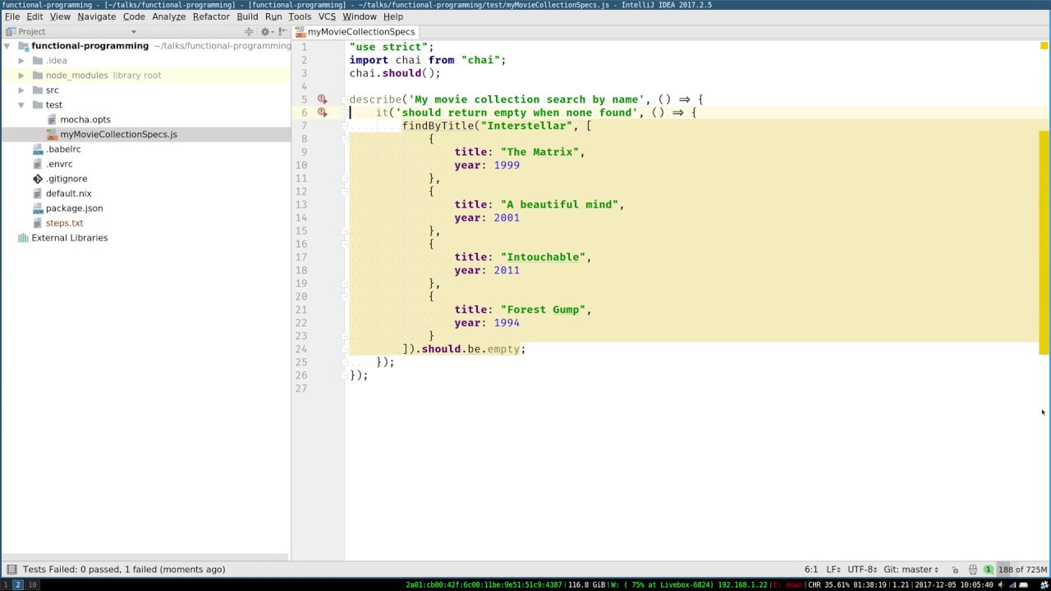
Task: Open the Git: master branch menu
Action: click(x=911, y=570)
